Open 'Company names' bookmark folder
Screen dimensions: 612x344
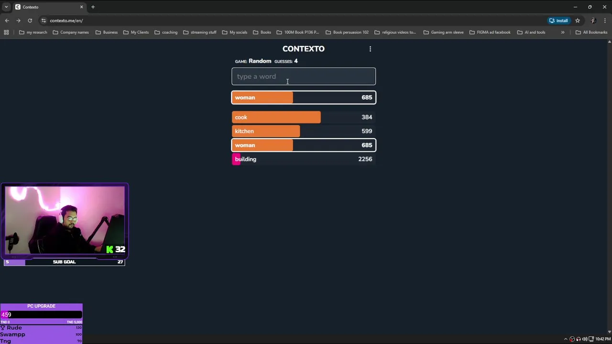tap(71, 32)
